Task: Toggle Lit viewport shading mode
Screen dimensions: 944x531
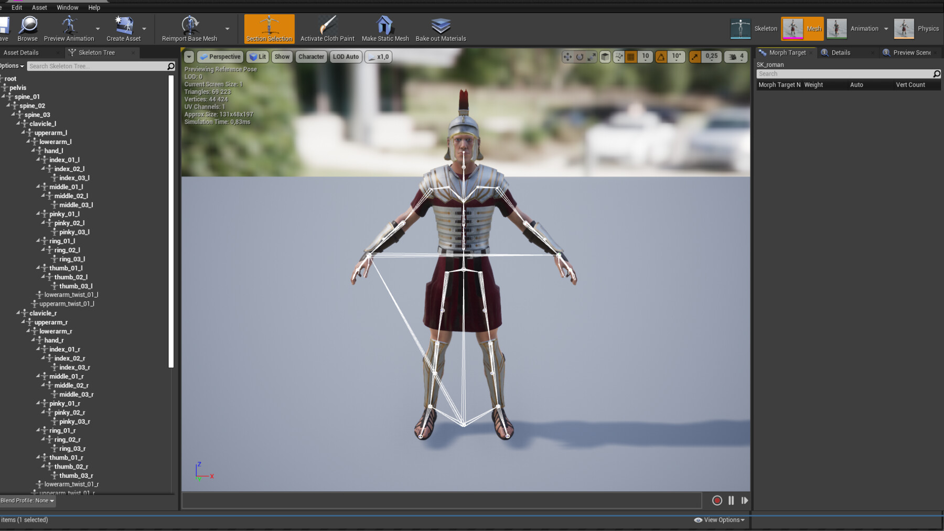Action: tap(257, 57)
